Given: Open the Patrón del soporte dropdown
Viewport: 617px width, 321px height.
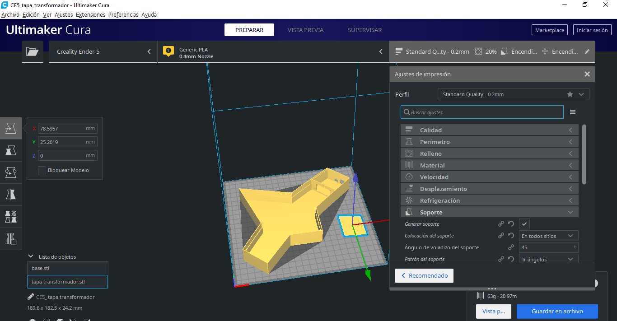Looking at the screenshot, I should click(548, 259).
